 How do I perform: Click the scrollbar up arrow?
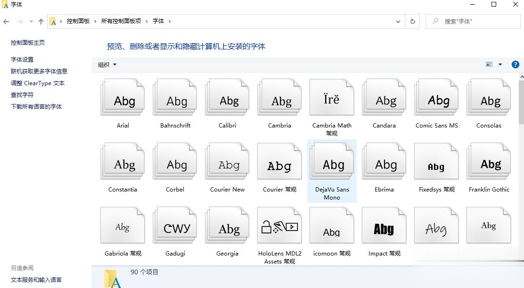pyautogui.click(x=521, y=76)
